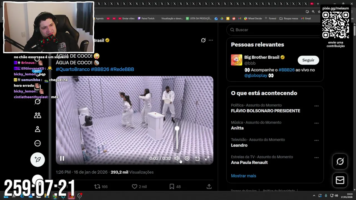Open video settings gear

tap(187, 158)
